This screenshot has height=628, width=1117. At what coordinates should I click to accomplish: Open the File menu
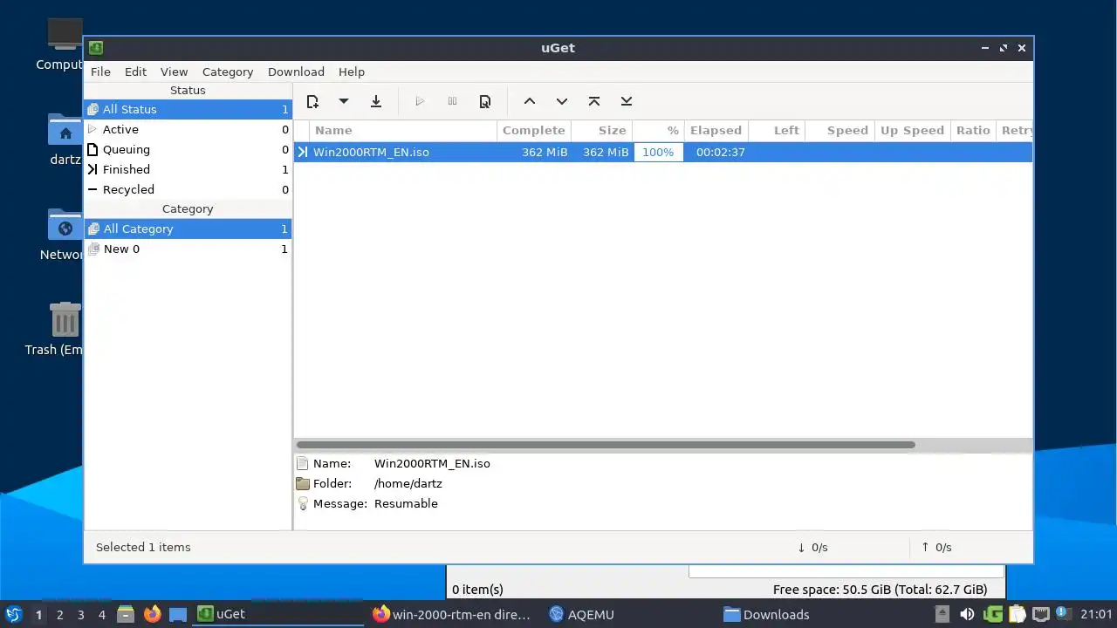pos(100,72)
